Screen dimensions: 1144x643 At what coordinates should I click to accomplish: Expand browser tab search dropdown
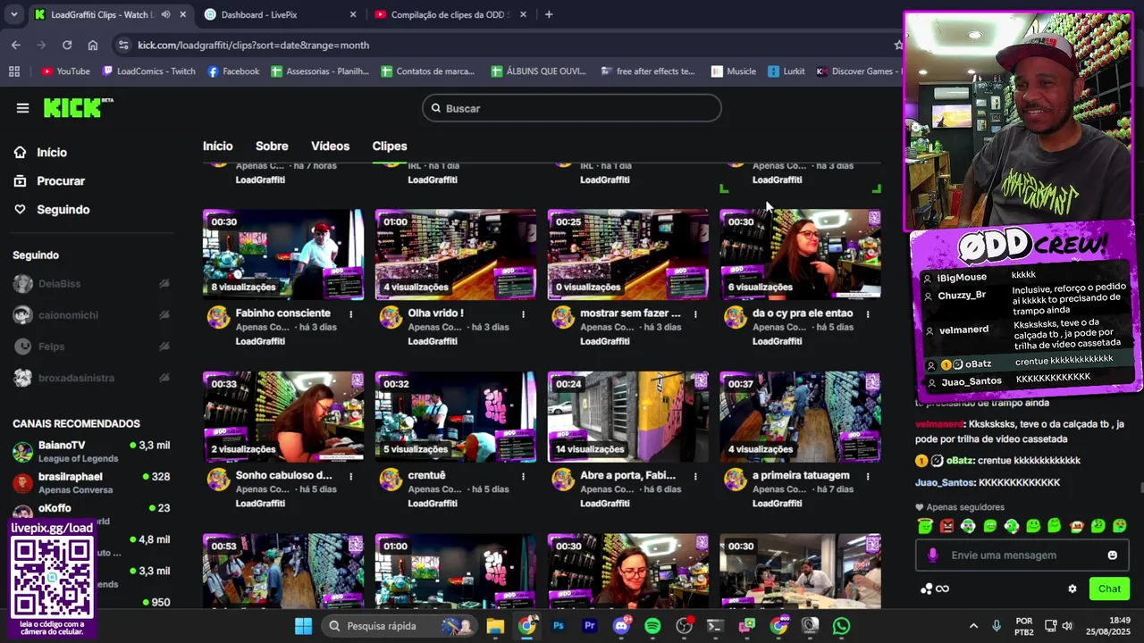coord(13,14)
